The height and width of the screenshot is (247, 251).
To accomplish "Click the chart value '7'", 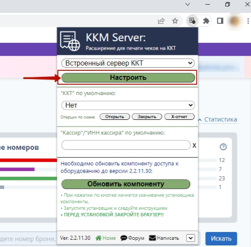I will pos(220,169).
